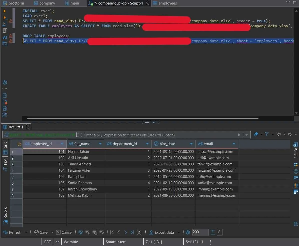Execute SQL statement with the orange play icon

[x=4, y=11]
